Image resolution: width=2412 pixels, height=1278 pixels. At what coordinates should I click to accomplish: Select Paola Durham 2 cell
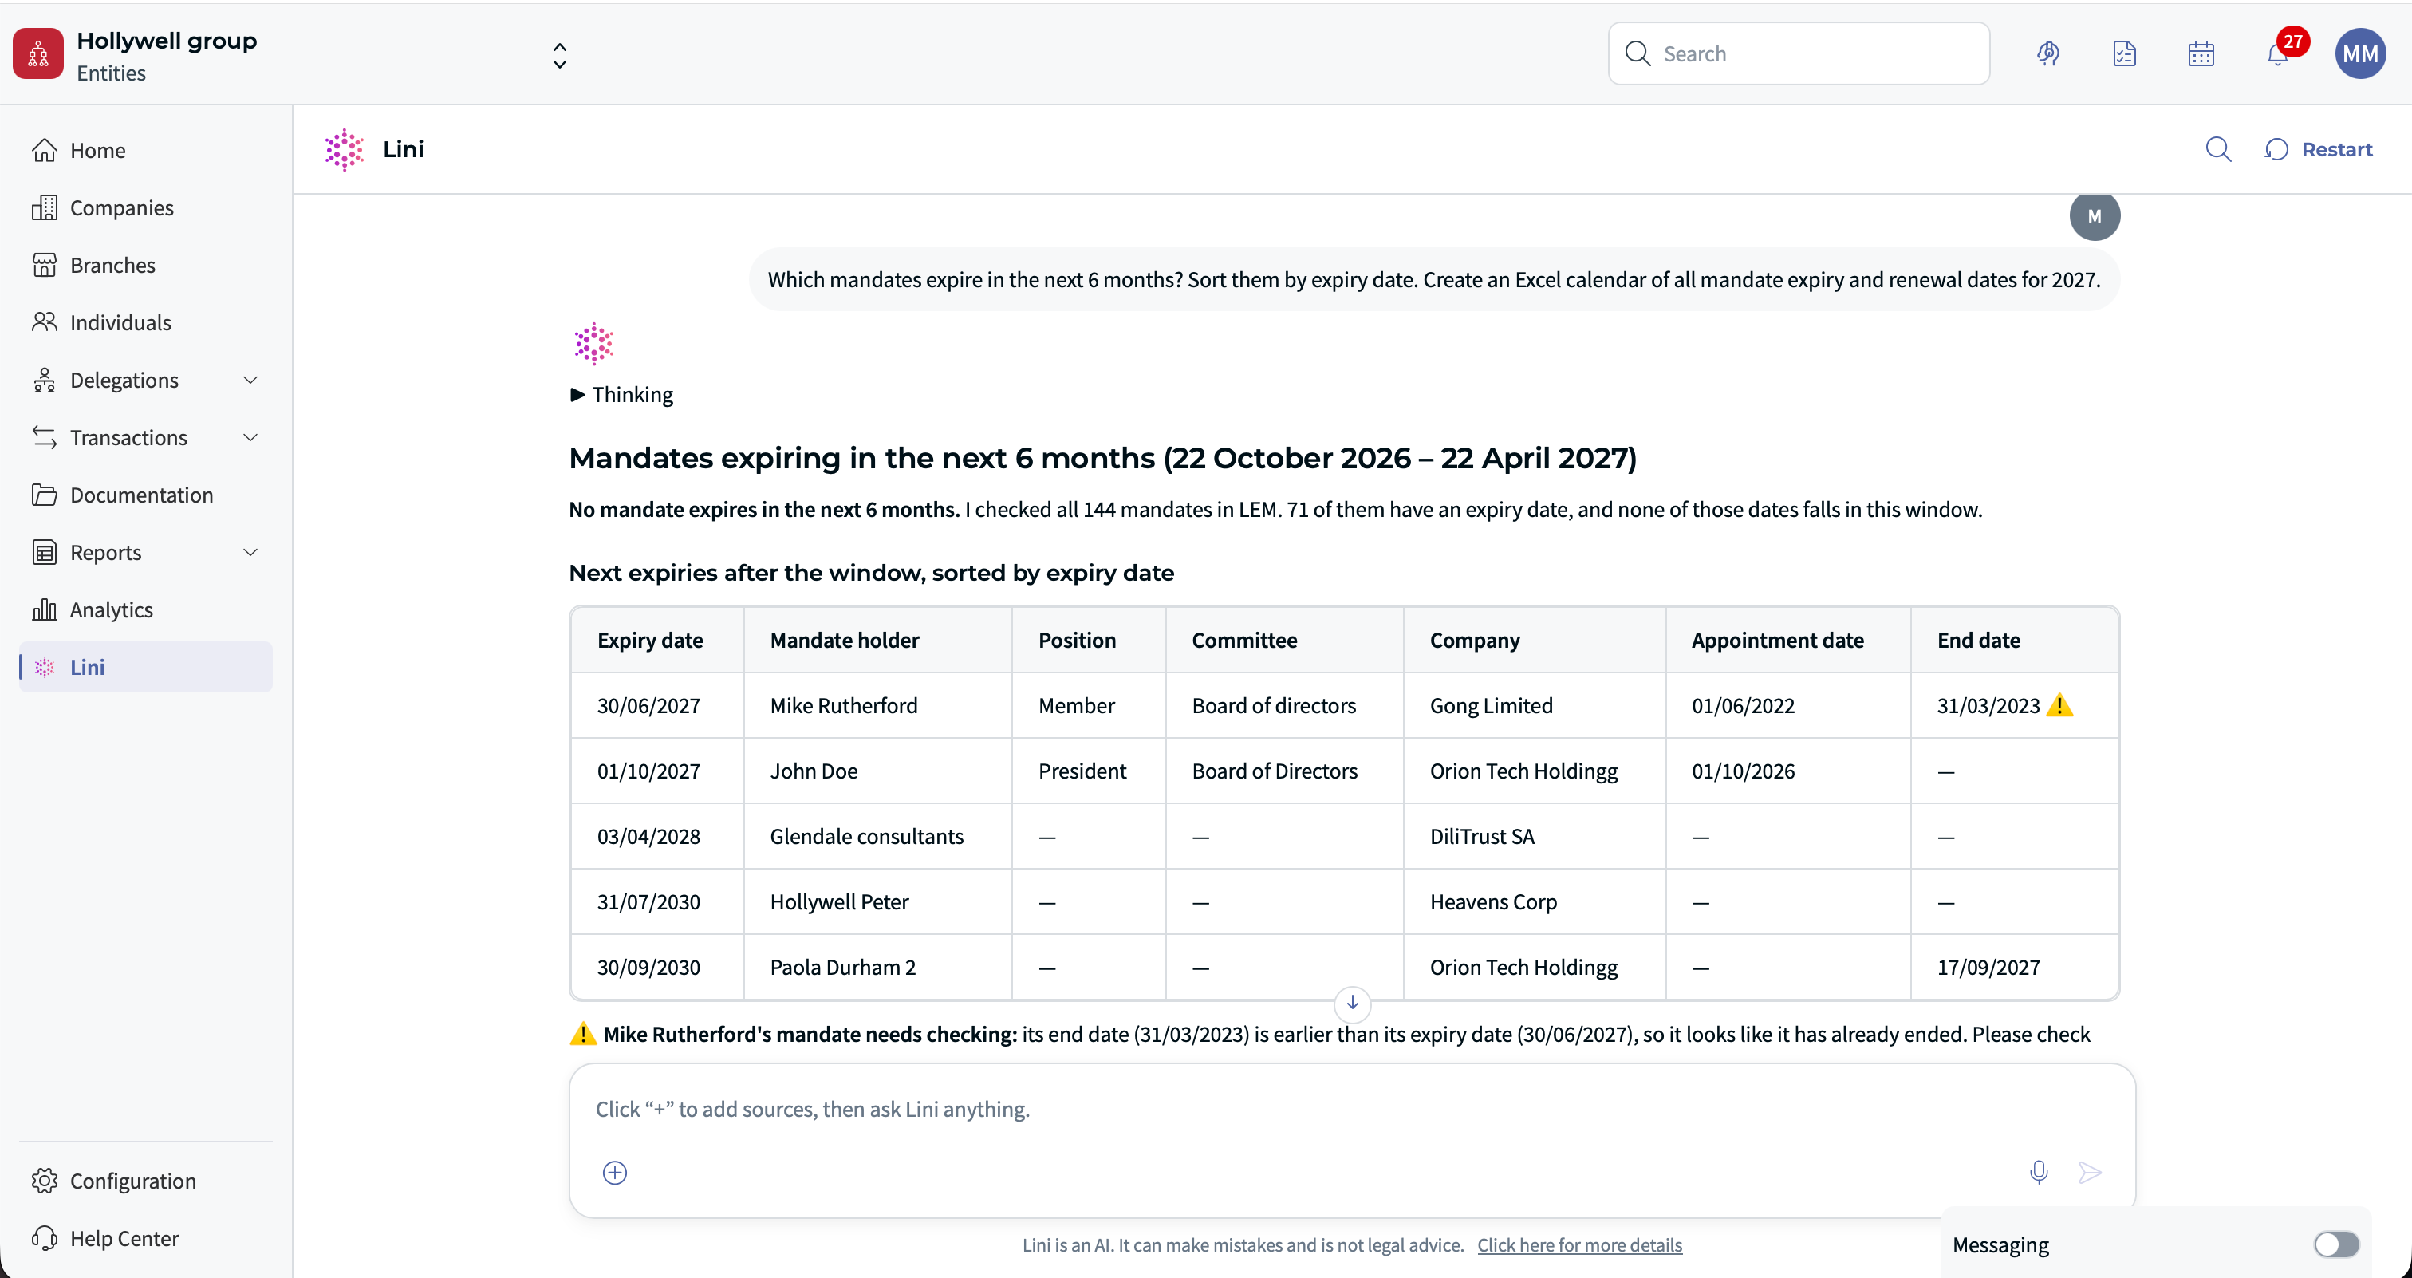pos(877,967)
